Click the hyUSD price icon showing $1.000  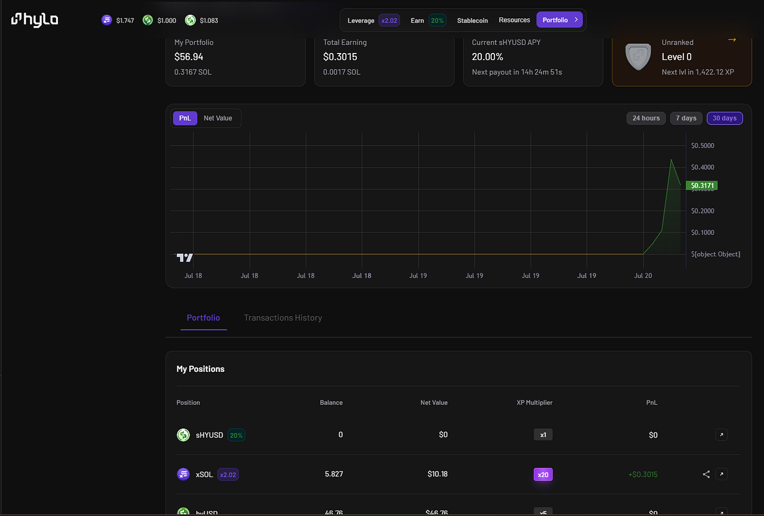[147, 20]
